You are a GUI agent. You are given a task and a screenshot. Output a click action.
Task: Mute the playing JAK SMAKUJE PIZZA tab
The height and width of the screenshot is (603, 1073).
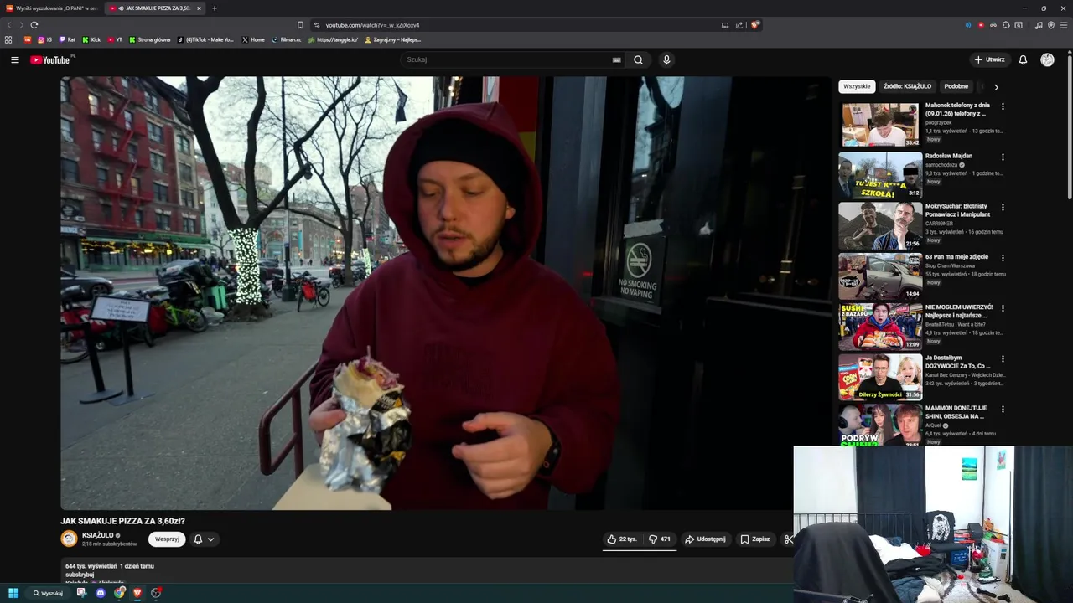121,8
